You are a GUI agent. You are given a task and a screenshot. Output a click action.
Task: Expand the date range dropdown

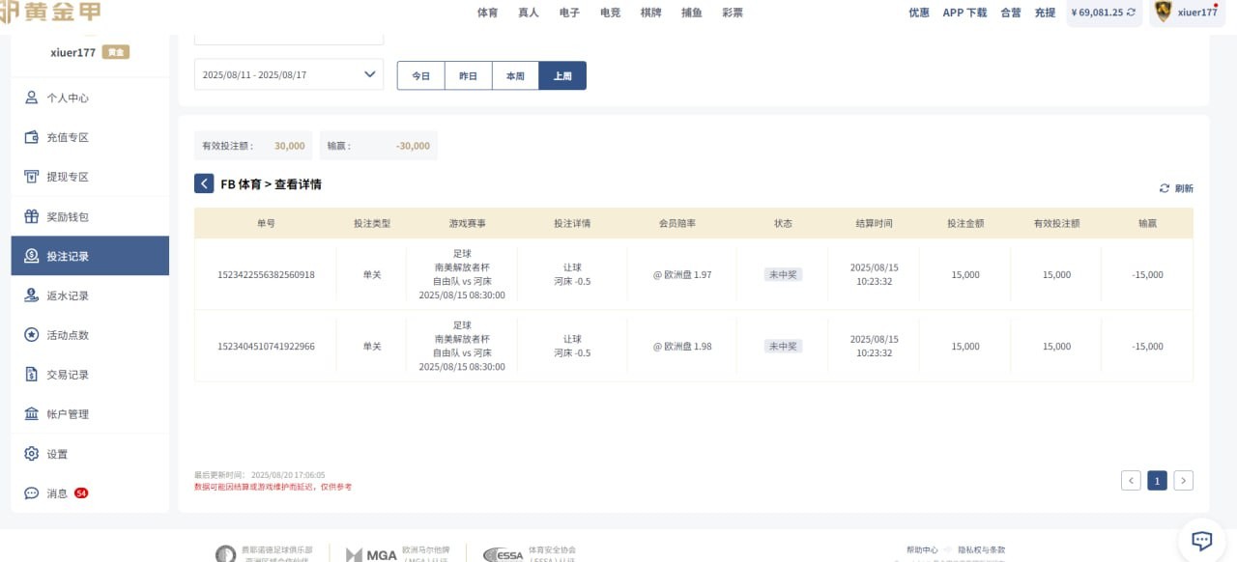coord(369,74)
